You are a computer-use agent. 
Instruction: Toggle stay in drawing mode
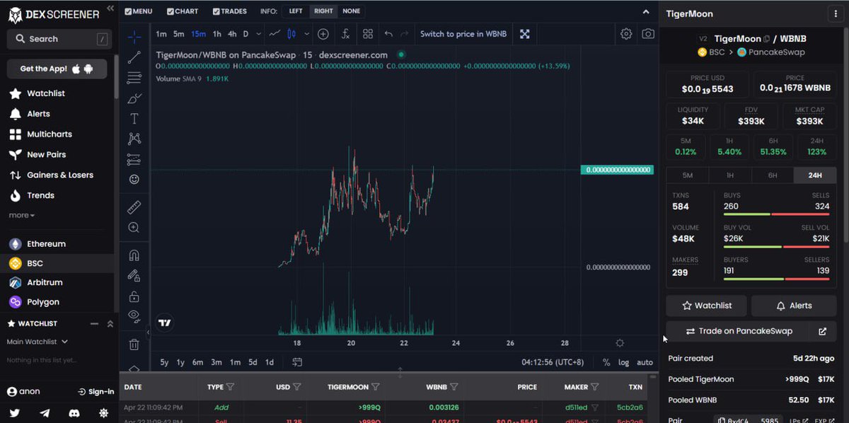(134, 276)
